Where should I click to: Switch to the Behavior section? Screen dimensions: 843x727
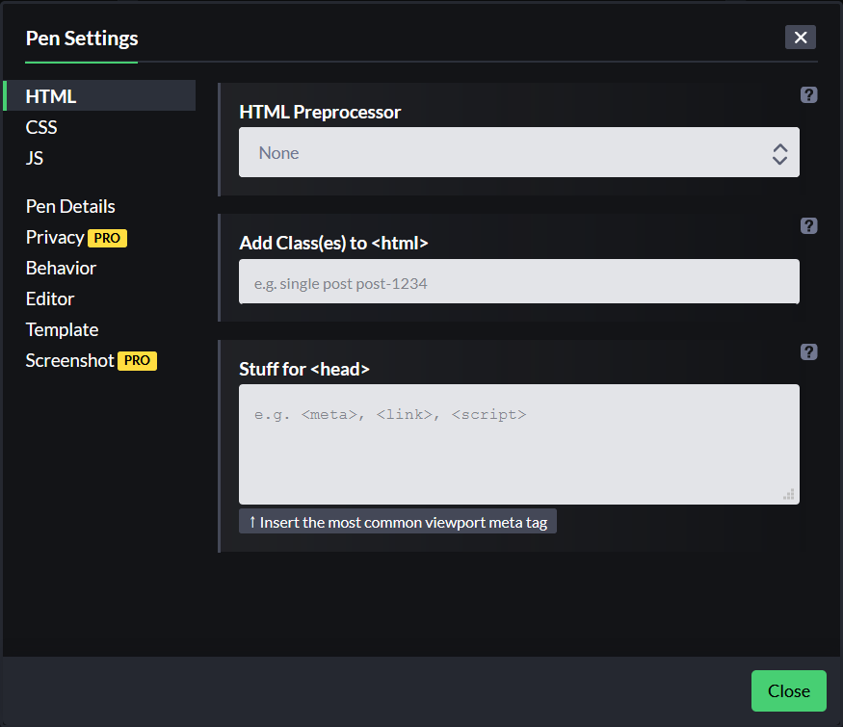61,268
